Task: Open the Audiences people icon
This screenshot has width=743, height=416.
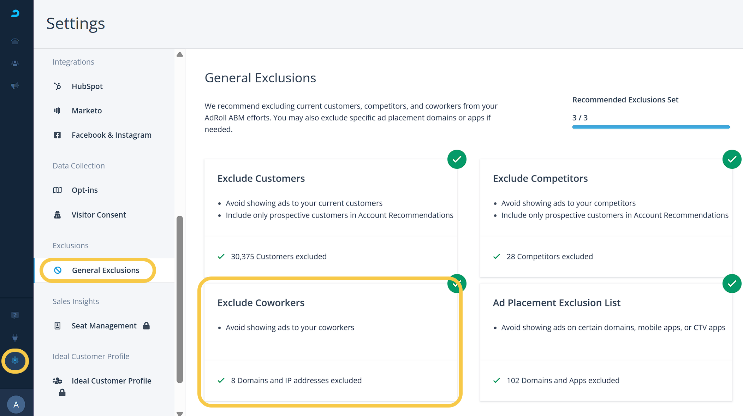Action: pyautogui.click(x=15, y=63)
